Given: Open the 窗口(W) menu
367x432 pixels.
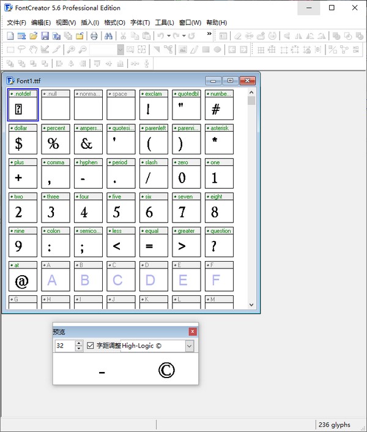Looking at the screenshot, I should [x=190, y=23].
